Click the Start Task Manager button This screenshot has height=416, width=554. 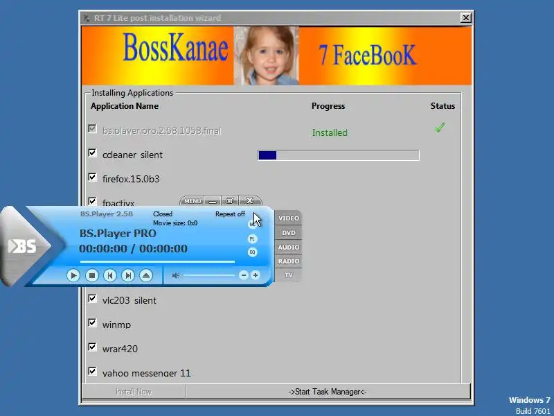(x=328, y=392)
